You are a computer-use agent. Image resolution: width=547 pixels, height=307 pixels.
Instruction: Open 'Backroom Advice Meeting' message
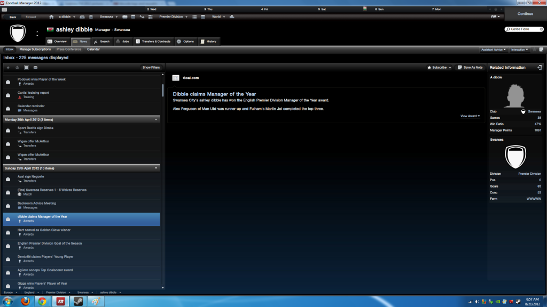[x=81, y=206]
